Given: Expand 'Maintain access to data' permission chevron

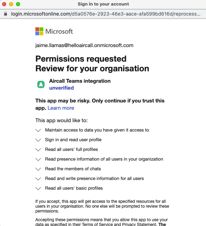Looking at the screenshot, I should point(38,130).
